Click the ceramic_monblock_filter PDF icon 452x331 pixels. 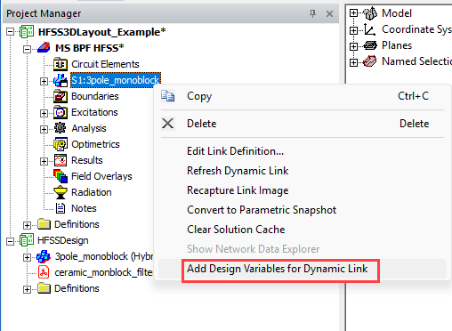pos(44,272)
